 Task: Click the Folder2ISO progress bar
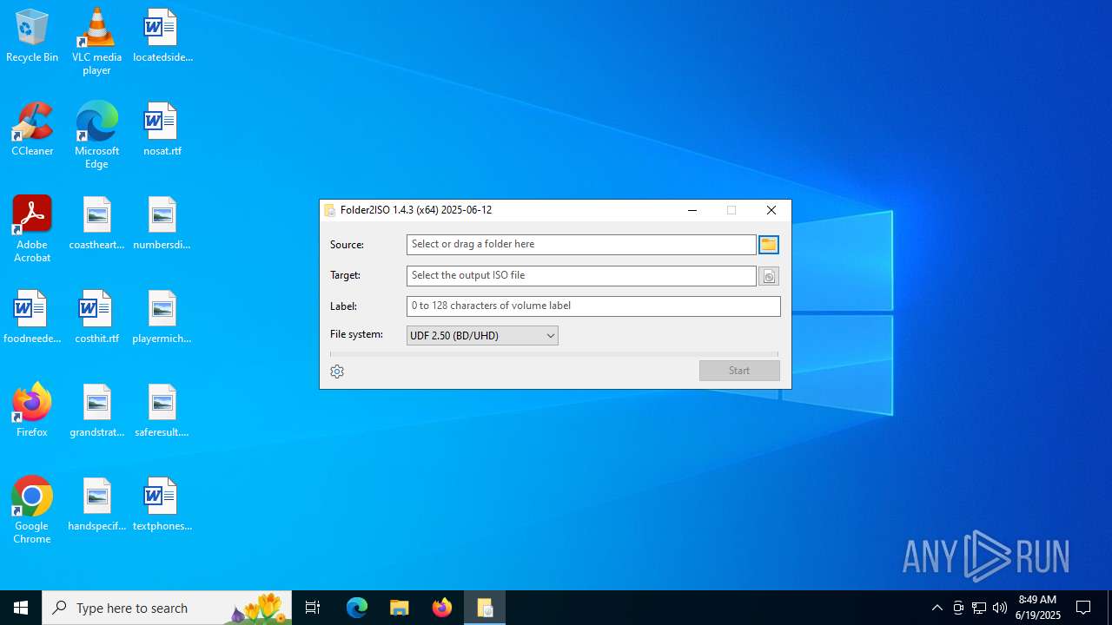pyautogui.click(x=554, y=354)
